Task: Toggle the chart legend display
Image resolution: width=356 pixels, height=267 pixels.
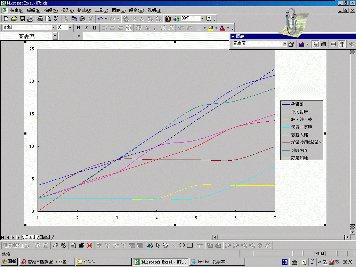Action: pos(315,44)
